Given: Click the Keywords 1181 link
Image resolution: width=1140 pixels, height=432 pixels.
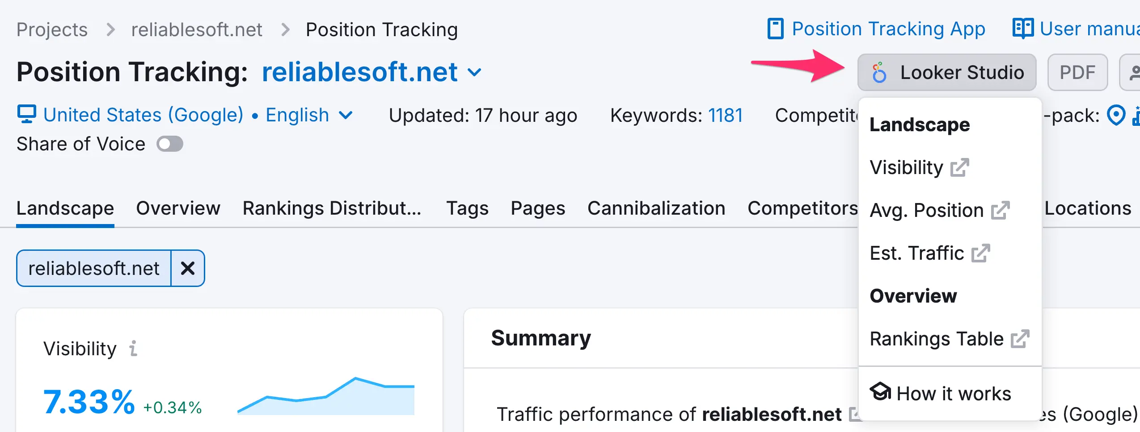Looking at the screenshot, I should tap(725, 115).
